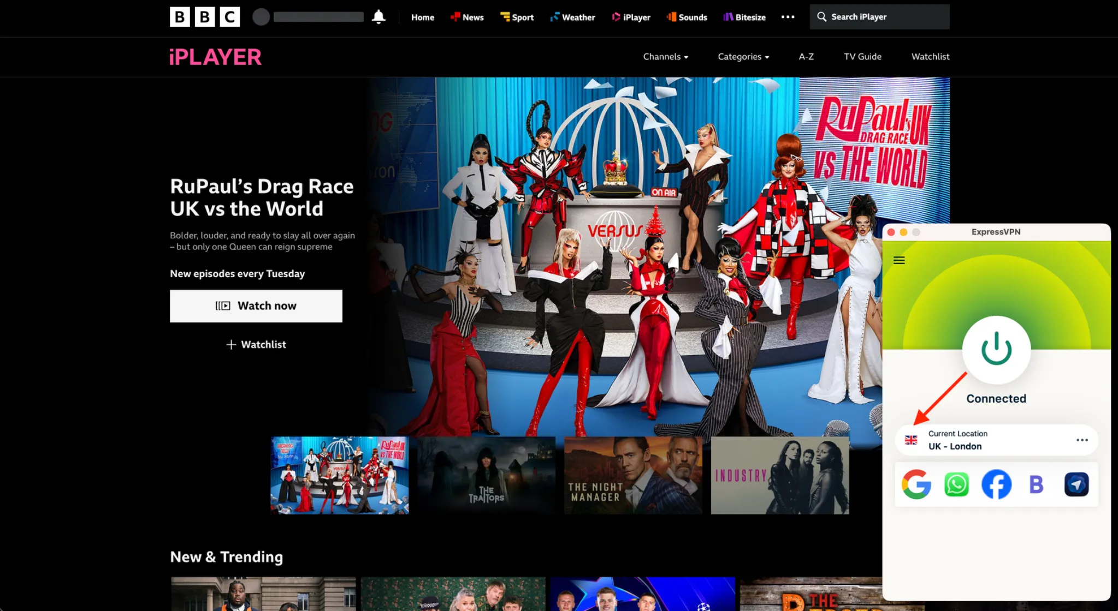
Task: Open The Traitors thumbnail
Action: click(486, 475)
